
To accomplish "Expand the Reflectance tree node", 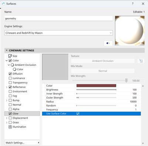I will (7, 87).
